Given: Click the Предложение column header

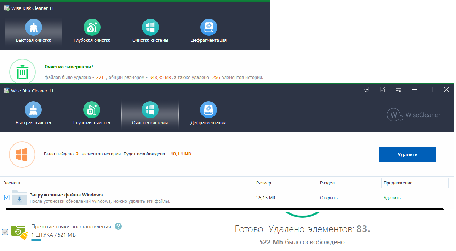Looking at the screenshot, I should coord(398,183).
